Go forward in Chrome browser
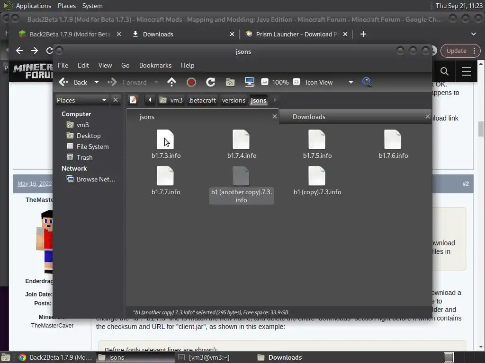485x363 pixels. [34, 51]
